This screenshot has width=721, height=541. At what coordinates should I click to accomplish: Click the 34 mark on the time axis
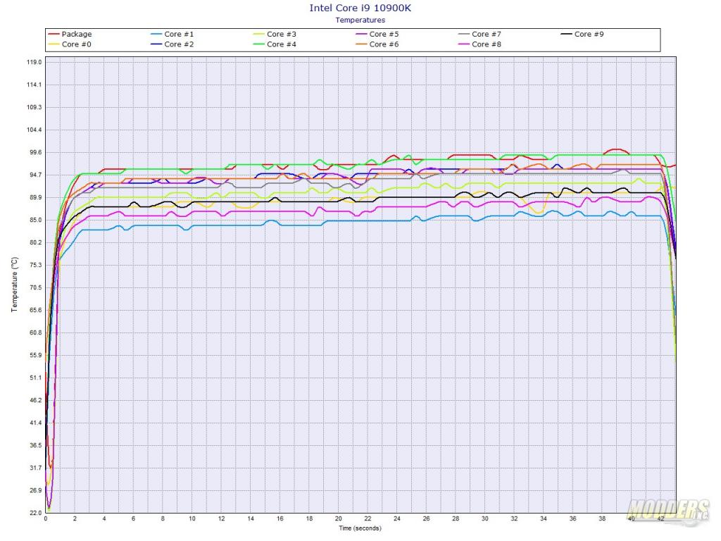(544, 518)
